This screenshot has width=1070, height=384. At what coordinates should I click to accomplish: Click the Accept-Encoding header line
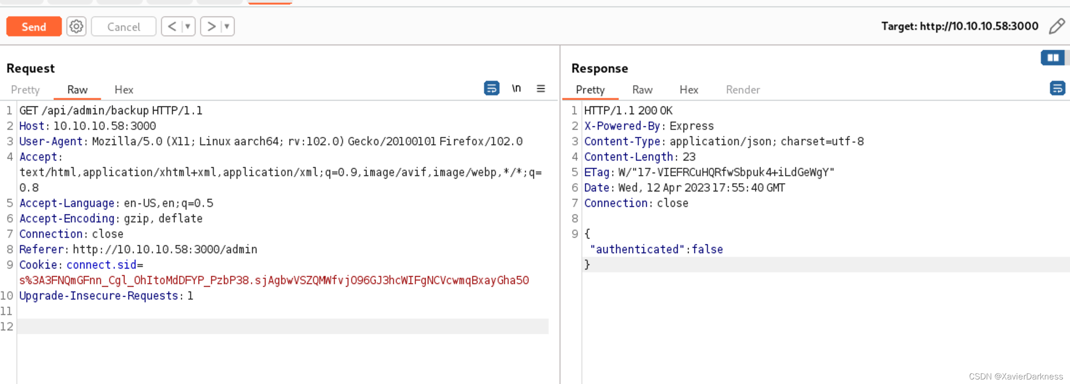coord(111,219)
